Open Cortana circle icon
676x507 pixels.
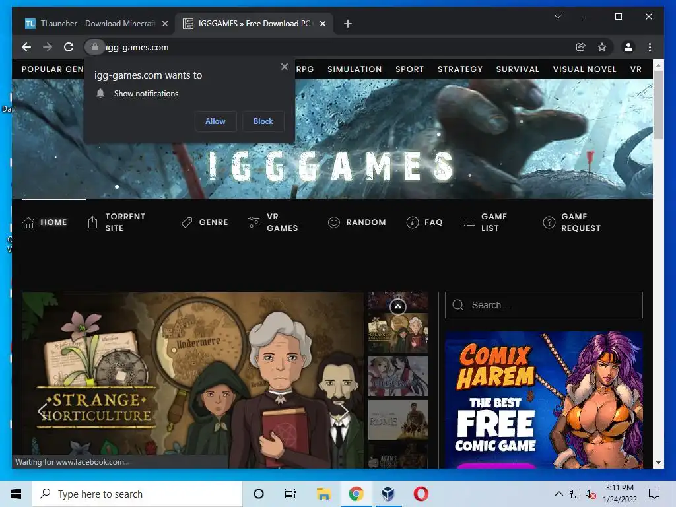[259, 494]
